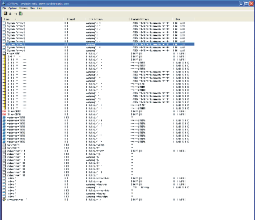Open the Help menu
The width and height of the screenshot is (255, 220).
40,9
